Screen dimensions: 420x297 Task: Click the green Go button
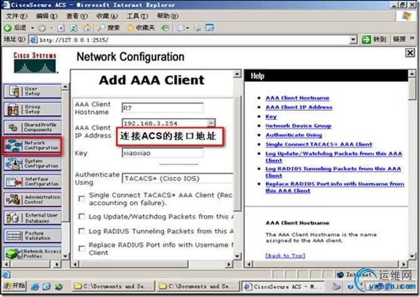point(366,39)
